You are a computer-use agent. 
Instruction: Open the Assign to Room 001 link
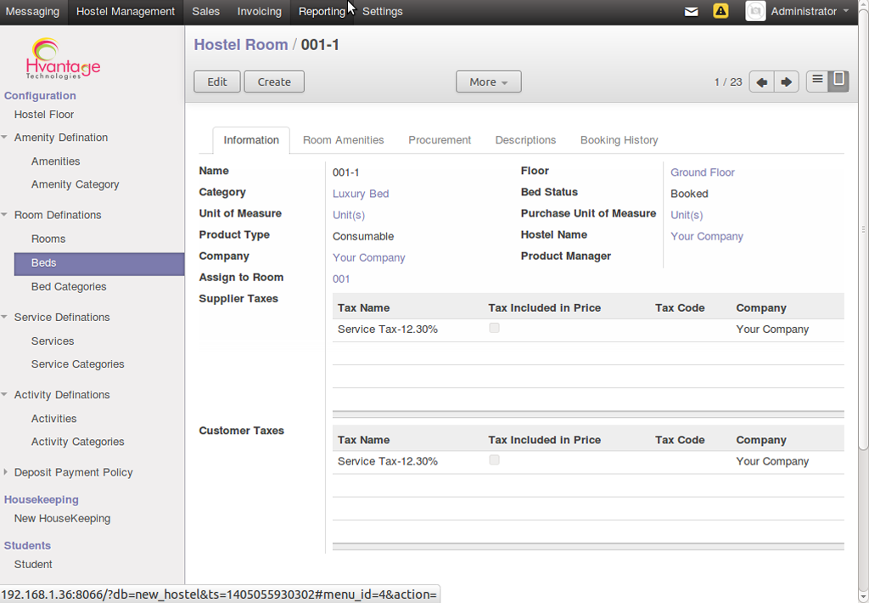[341, 279]
